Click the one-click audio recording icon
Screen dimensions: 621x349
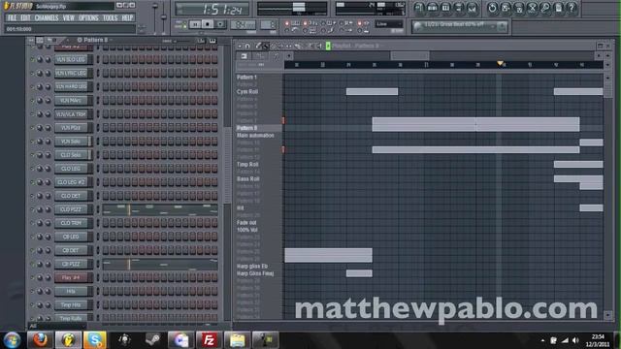545,8
